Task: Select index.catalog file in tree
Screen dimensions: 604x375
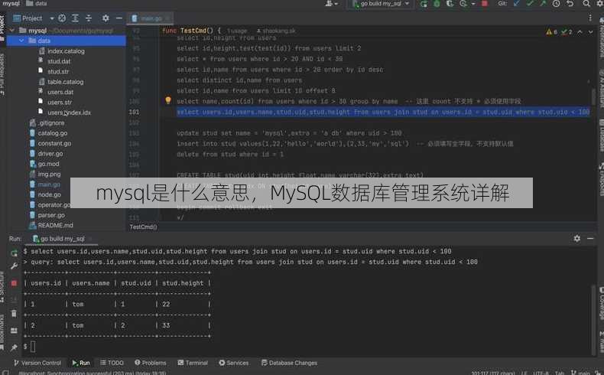Action: click(x=66, y=51)
